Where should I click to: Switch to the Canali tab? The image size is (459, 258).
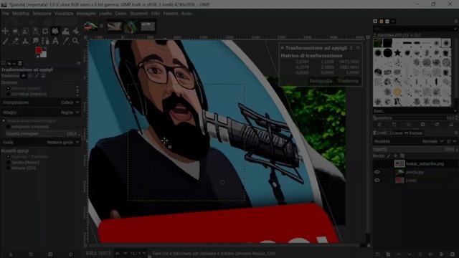click(397, 133)
